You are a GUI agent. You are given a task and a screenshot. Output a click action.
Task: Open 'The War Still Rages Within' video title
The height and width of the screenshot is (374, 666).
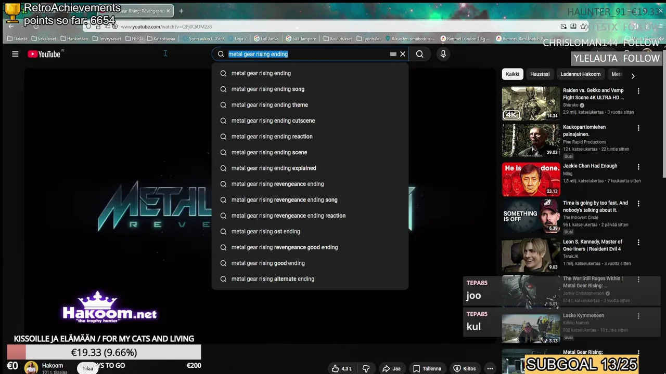593,282
